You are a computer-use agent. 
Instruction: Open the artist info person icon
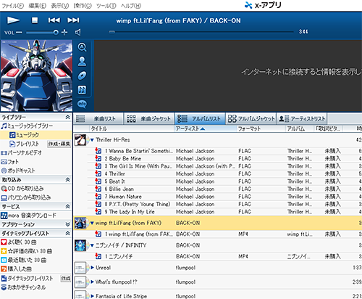[82, 61]
